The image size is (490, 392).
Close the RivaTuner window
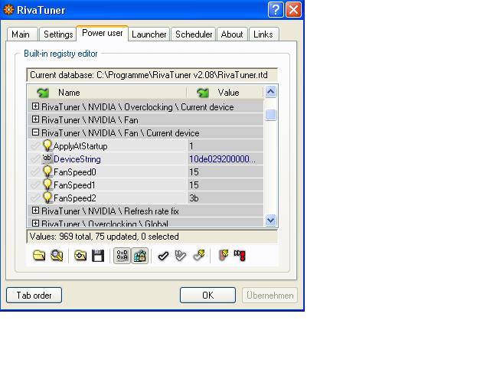[294, 10]
